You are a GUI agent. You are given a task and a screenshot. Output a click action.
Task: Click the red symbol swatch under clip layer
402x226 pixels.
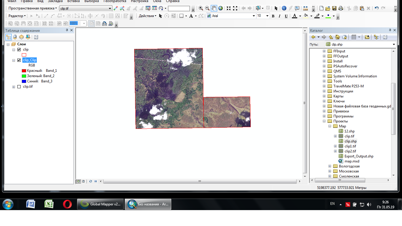click(x=24, y=55)
